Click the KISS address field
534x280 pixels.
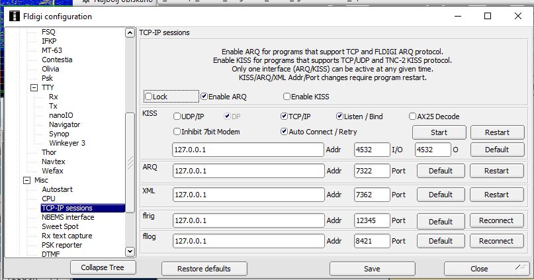(248, 150)
